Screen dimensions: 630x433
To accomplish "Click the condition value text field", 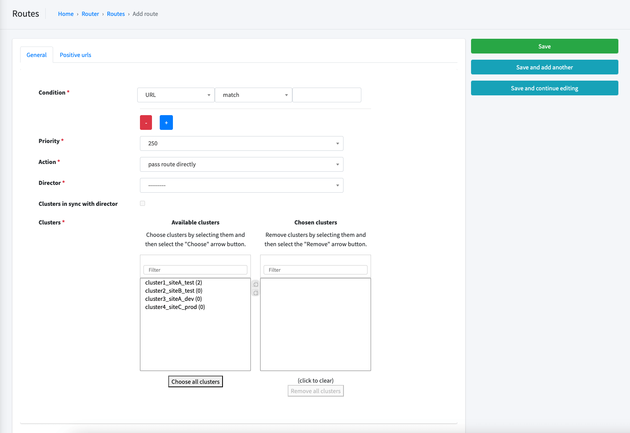I will click(327, 95).
